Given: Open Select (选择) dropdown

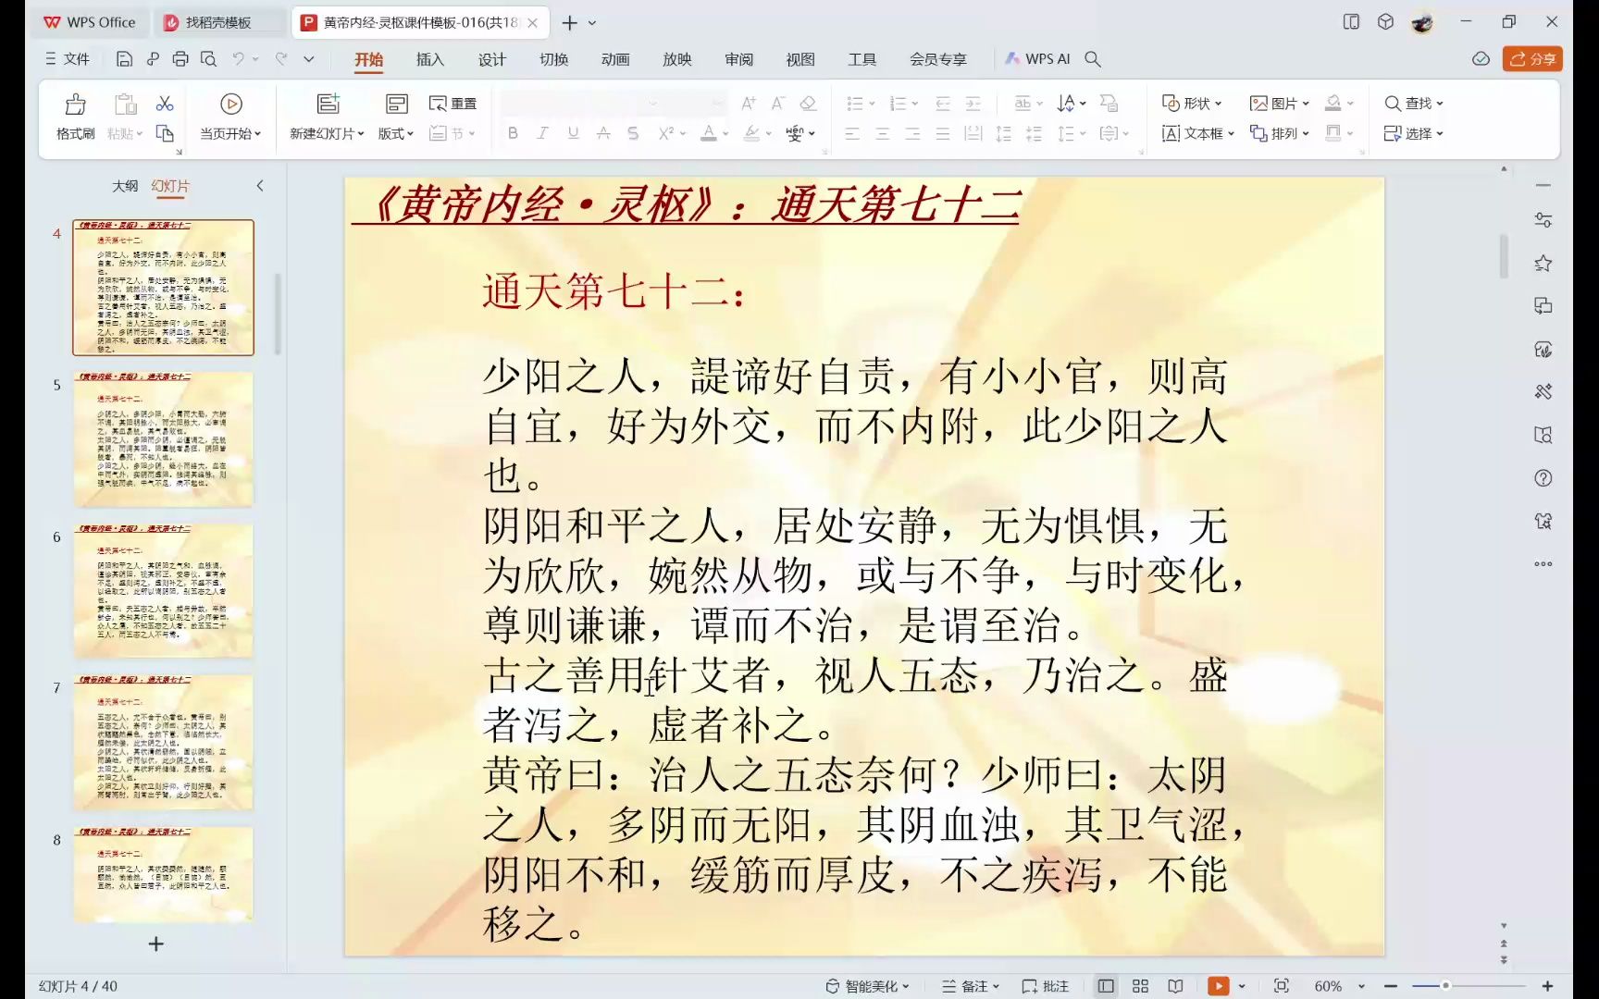Looking at the screenshot, I should tap(1413, 133).
